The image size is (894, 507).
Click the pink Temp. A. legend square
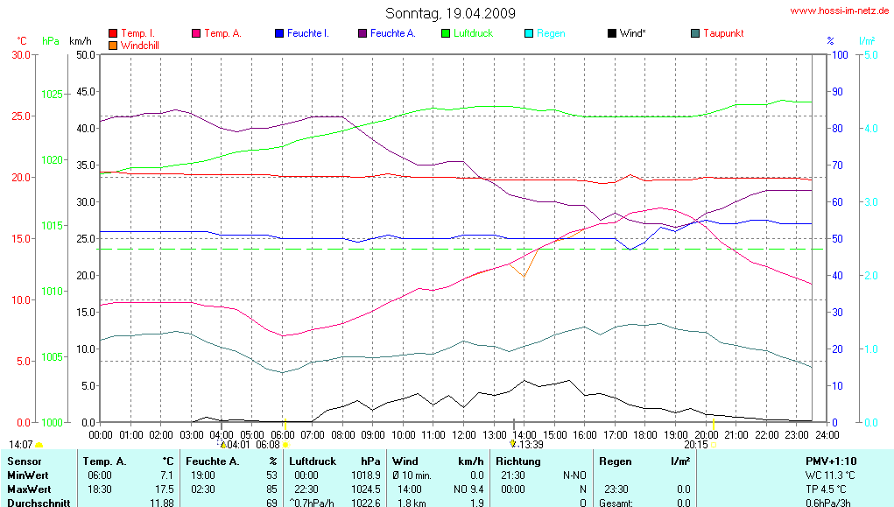coord(197,33)
